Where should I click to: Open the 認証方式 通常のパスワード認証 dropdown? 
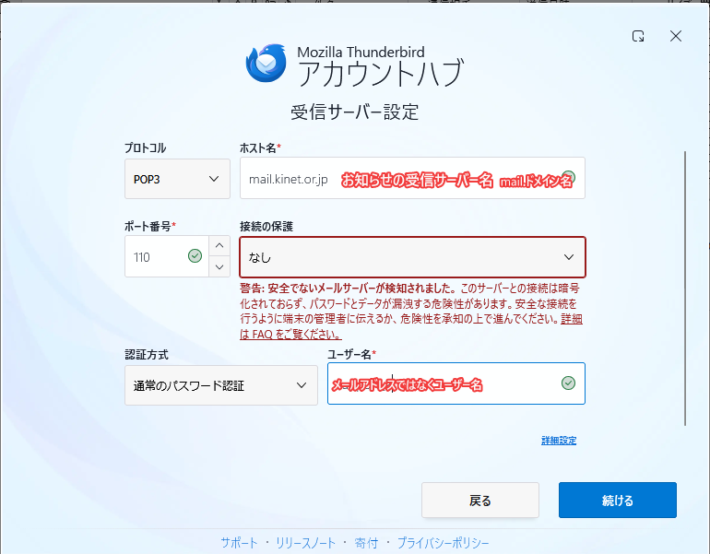[221, 385]
